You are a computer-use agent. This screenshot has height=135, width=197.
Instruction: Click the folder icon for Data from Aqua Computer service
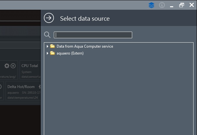[x=52, y=46]
